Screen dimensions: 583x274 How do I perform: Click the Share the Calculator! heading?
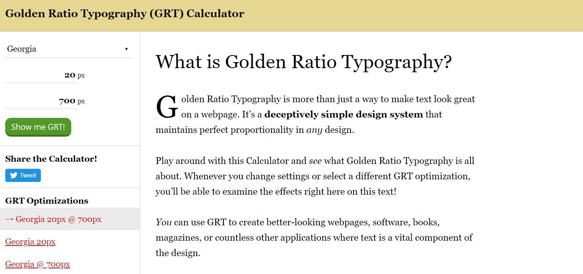[51, 159]
